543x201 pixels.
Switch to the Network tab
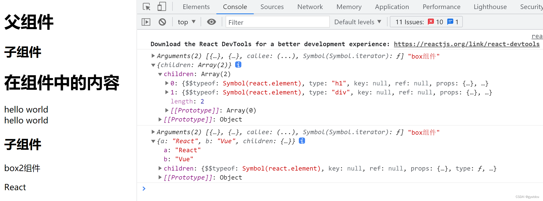click(x=310, y=7)
